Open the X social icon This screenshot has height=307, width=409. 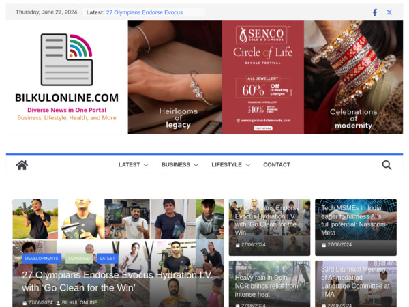(389, 12)
